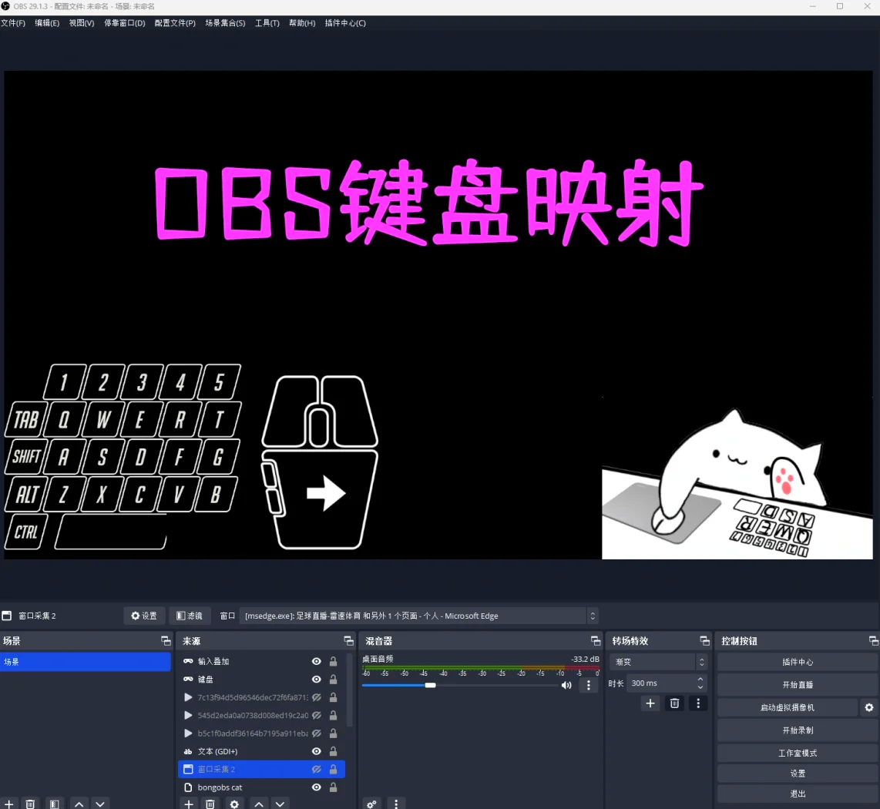Open the 窗口 window selection dropdown

point(418,616)
